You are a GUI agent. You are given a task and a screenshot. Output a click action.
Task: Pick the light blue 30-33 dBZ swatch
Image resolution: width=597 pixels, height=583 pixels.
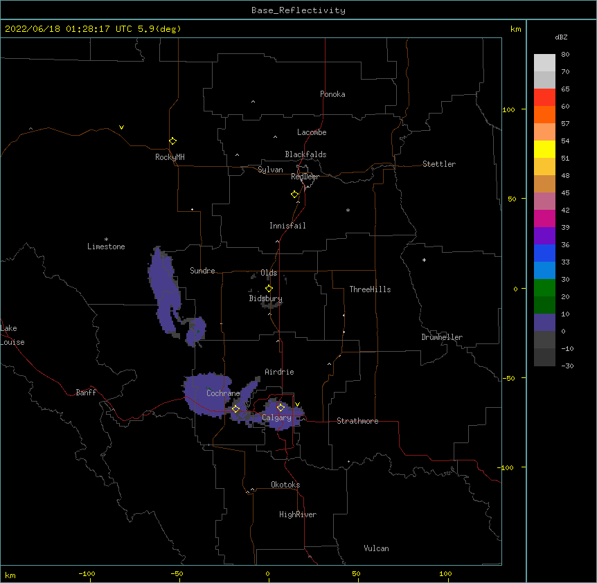(x=544, y=271)
